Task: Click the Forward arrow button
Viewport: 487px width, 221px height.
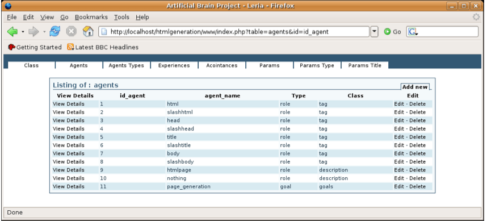Action: click(33, 31)
